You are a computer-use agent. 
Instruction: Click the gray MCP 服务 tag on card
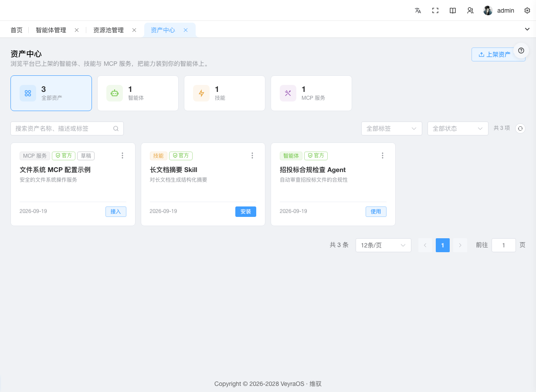35,155
